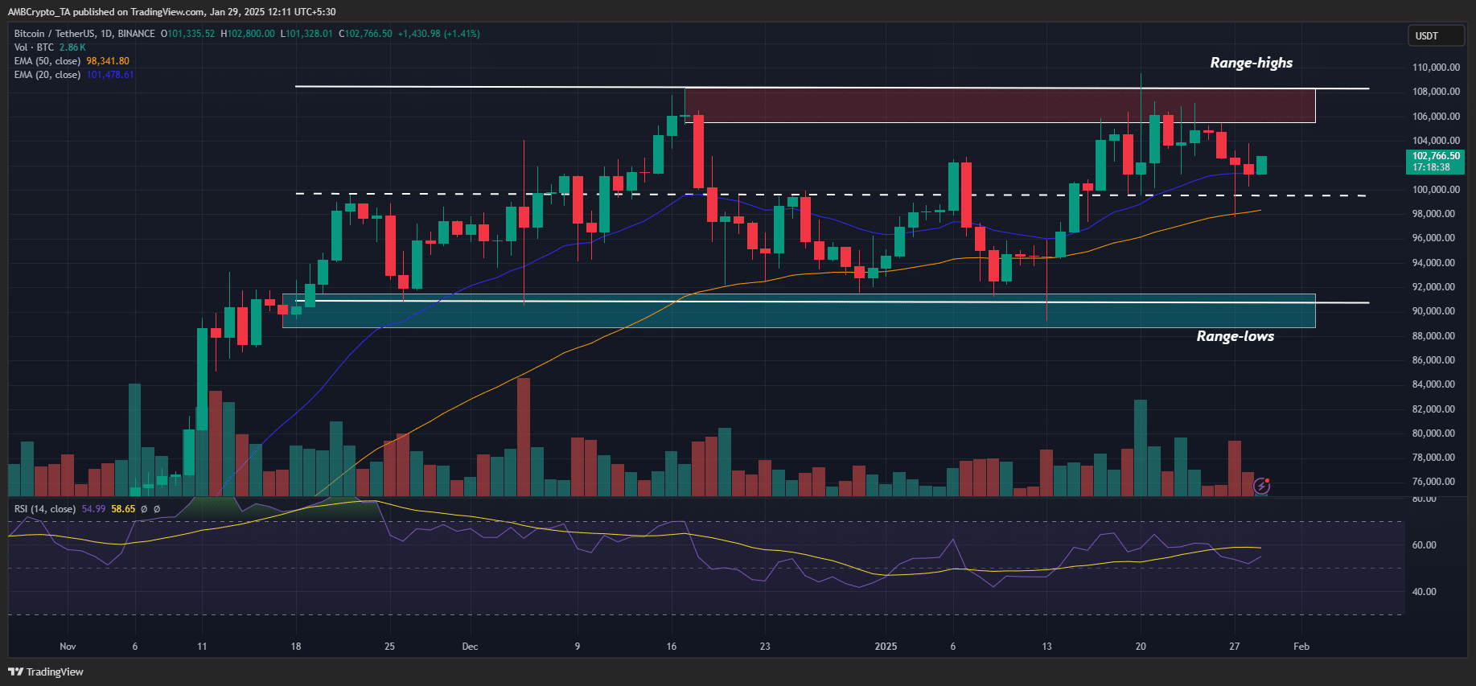Click the 9 date axis label
The height and width of the screenshot is (686, 1476).
pyautogui.click(x=578, y=647)
